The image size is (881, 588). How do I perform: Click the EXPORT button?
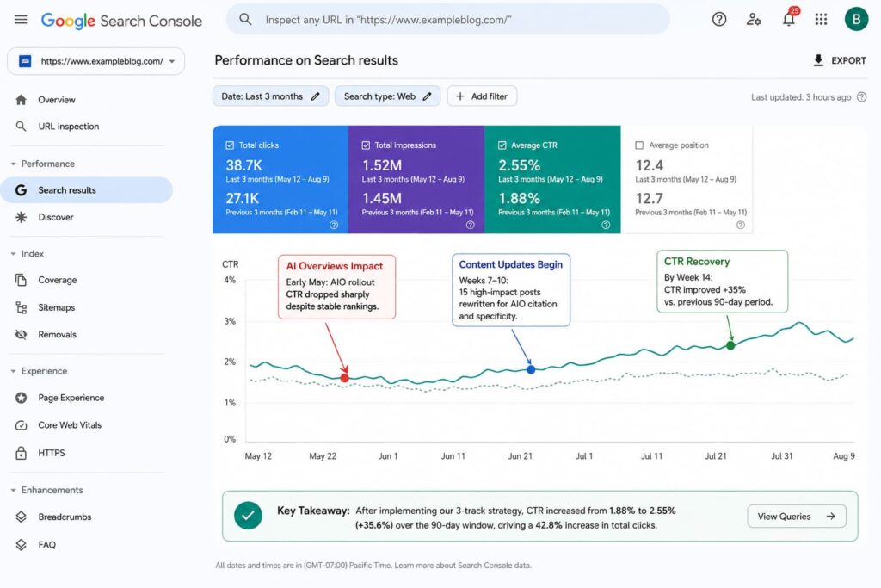click(x=840, y=60)
